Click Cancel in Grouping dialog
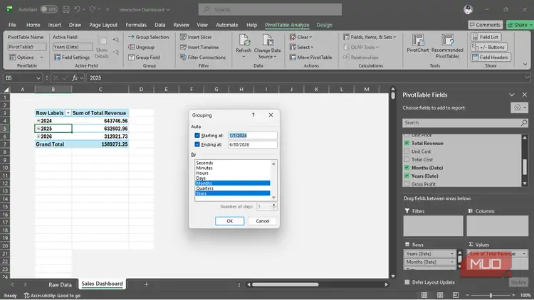The height and width of the screenshot is (300, 534). [x=263, y=221]
